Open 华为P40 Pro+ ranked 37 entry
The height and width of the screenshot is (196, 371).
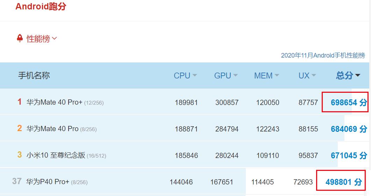tap(48, 182)
